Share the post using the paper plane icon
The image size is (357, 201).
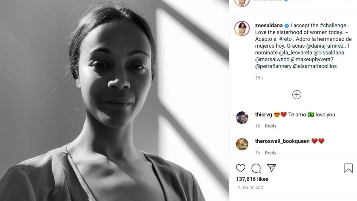[x=271, y=168]
